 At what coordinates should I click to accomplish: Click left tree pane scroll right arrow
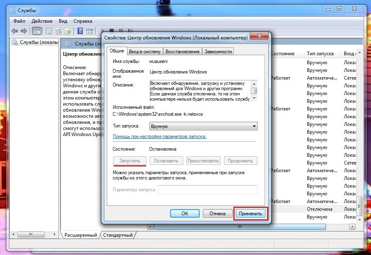pos(55,234)
